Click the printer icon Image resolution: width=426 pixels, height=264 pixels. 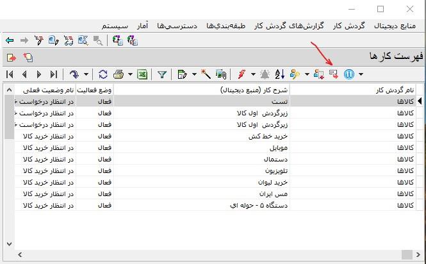point(119,74)
